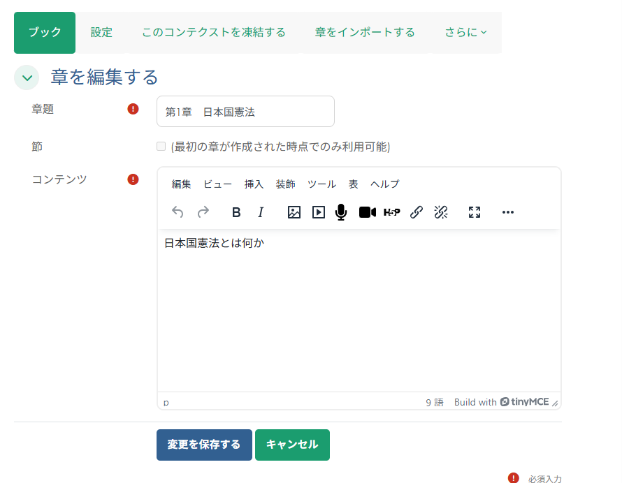The width and height of the screenshot is (622, 483).
Task: Start video recording with the camera icon
Action: click(367, 212)
